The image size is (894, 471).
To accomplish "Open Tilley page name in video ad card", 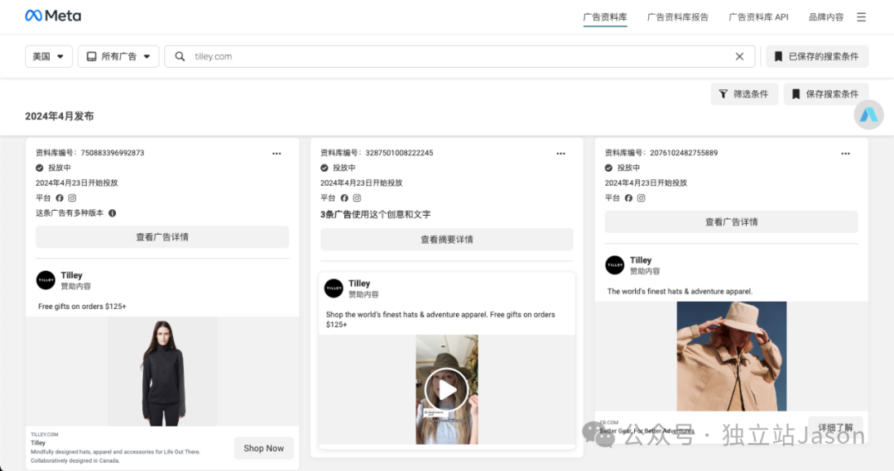I will click(x=359, y=283).
